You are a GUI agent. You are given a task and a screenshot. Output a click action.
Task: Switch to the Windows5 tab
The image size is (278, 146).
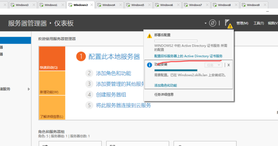coord(137,5)
